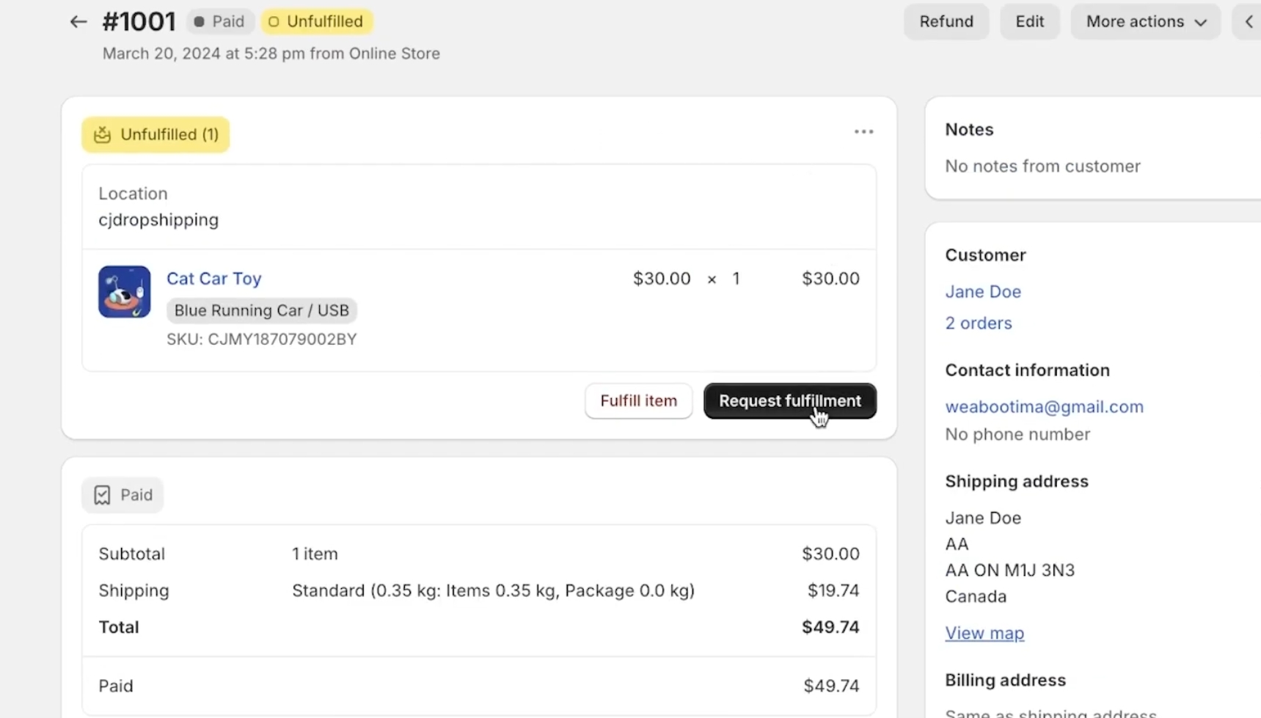The width and height of the screenshot is (1261, 718).
Task: Open the three-dot menu in Unfulfilled card
Action: tap(863, 132)
